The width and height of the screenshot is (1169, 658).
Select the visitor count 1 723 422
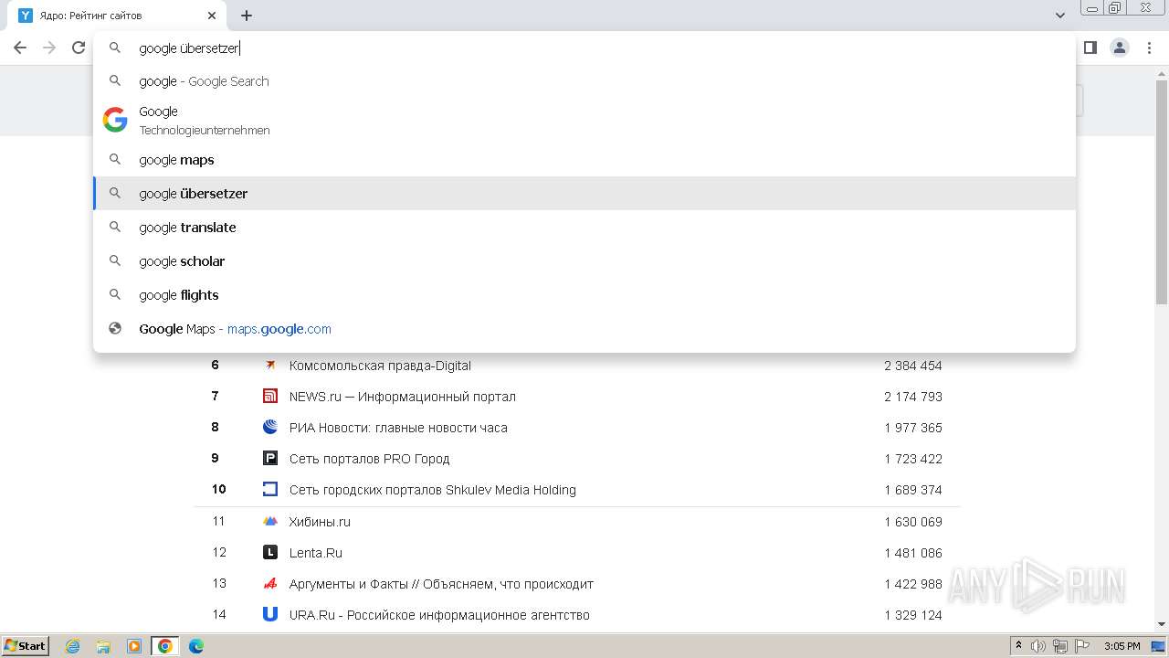tap(913, 459)
